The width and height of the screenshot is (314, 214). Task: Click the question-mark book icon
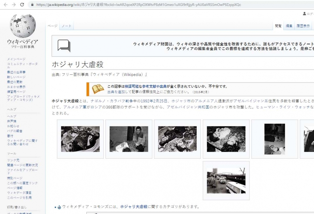(x=98, y=89)
